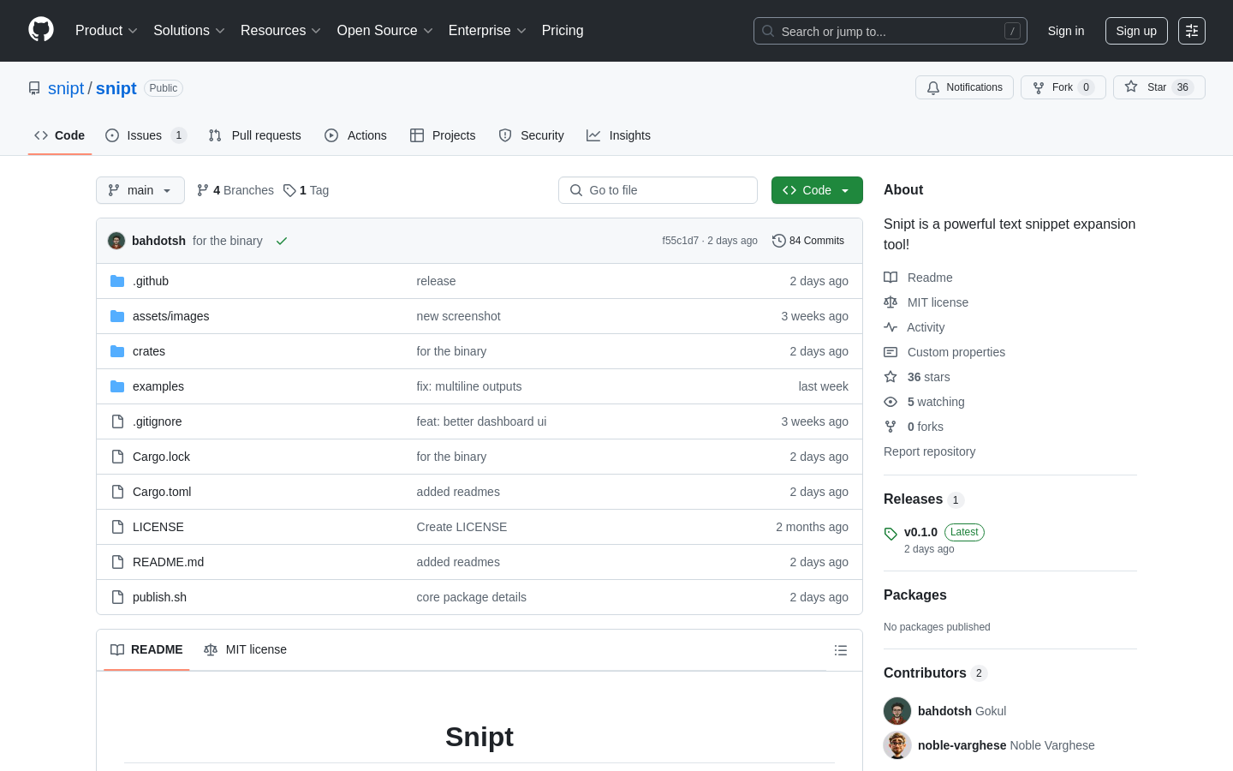Open the publish.sh file
Screen dimensions: 1233x771
point(160,597)
